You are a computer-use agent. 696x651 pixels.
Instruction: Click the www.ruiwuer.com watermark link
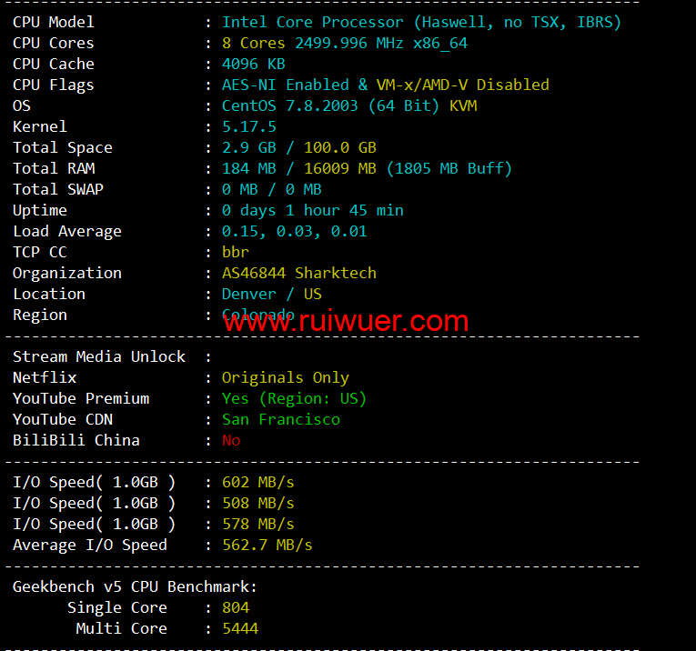(x=346, y=321)
